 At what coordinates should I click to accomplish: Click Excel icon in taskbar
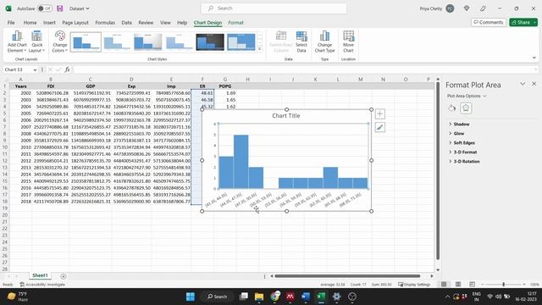click(x=321, y=297)
